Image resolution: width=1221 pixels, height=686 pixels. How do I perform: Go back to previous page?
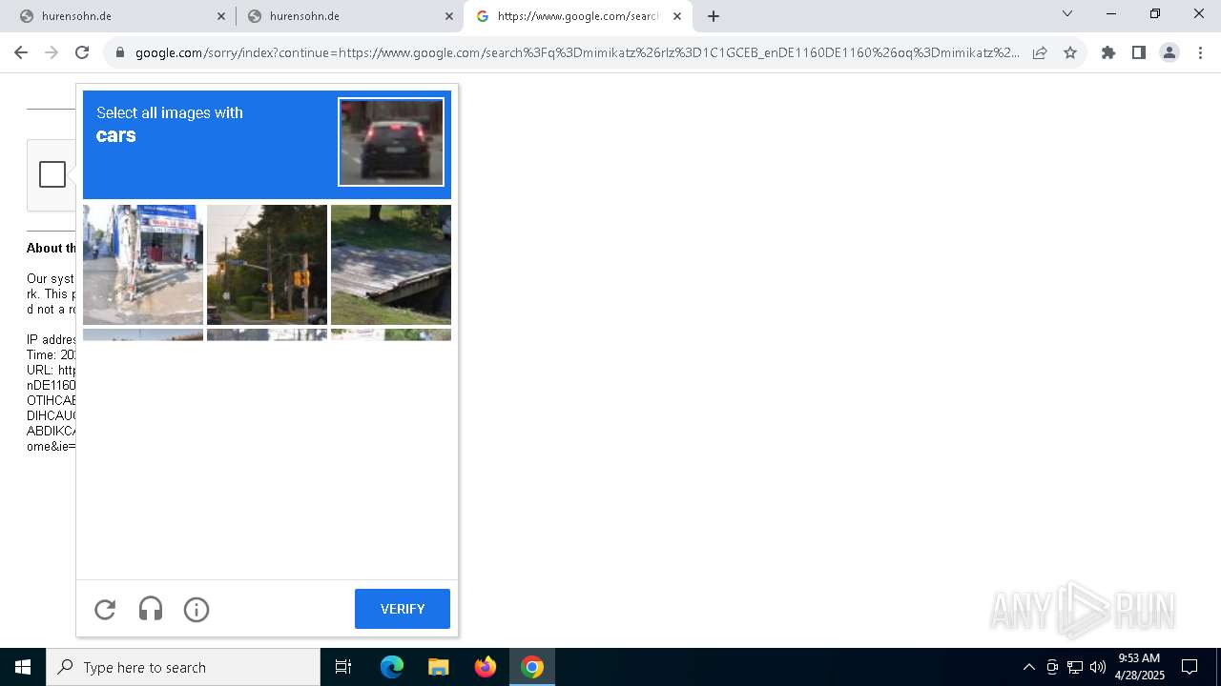21,52
